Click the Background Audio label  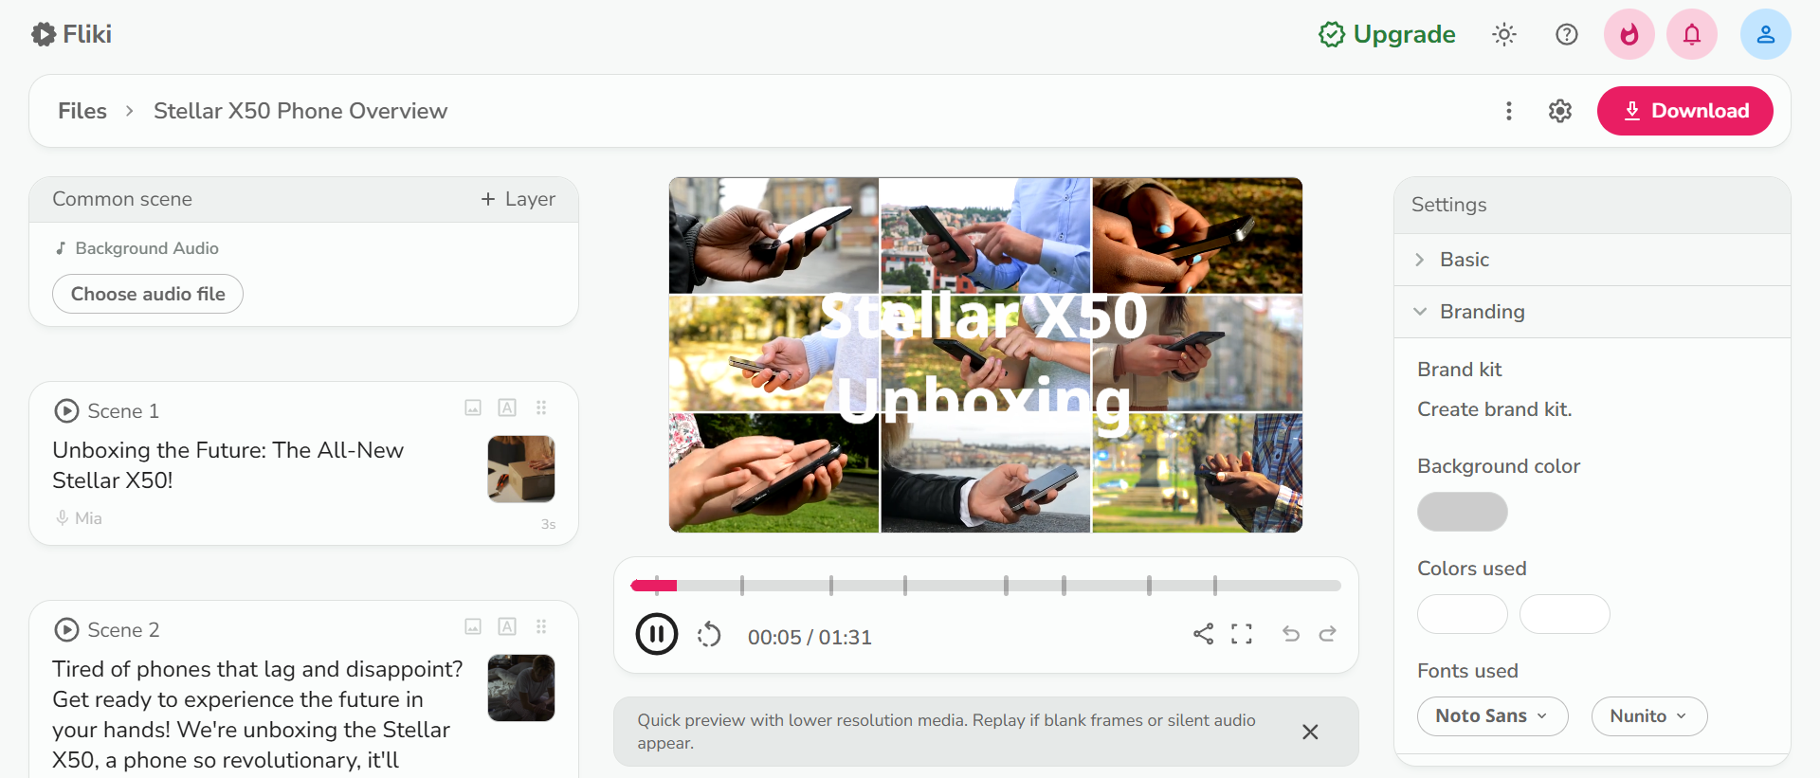coord(136,248)
